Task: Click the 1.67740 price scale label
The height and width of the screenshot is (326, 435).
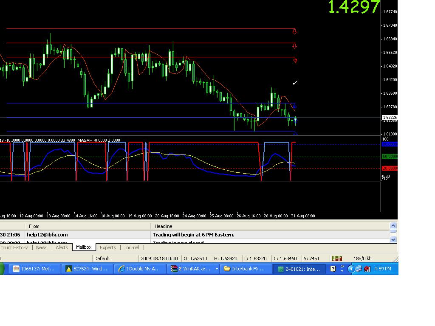Action: tap(390, 11)
